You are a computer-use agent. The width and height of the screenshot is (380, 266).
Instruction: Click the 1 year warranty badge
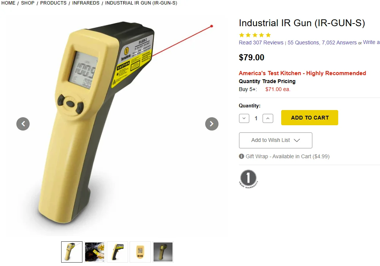pos(249,179)
